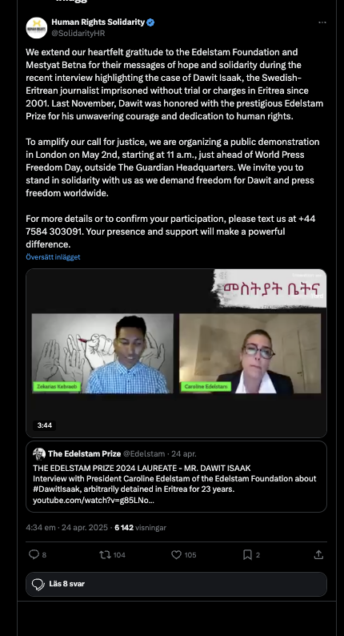
Task: Click the 3:44 video duration badge
Action: pos(45,425)
